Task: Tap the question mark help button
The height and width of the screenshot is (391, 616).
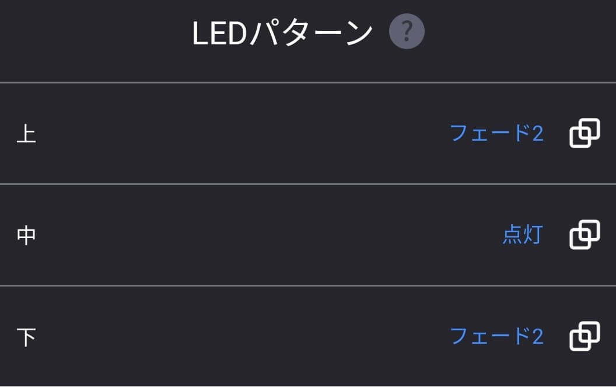Action: [x=407, y=32]
